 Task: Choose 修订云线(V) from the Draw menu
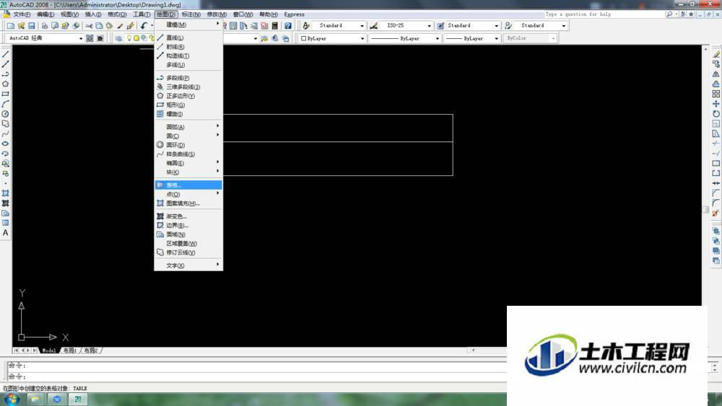[188, 252]
